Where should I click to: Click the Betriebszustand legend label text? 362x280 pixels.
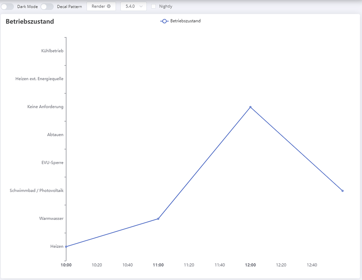(x=185, y=21)
